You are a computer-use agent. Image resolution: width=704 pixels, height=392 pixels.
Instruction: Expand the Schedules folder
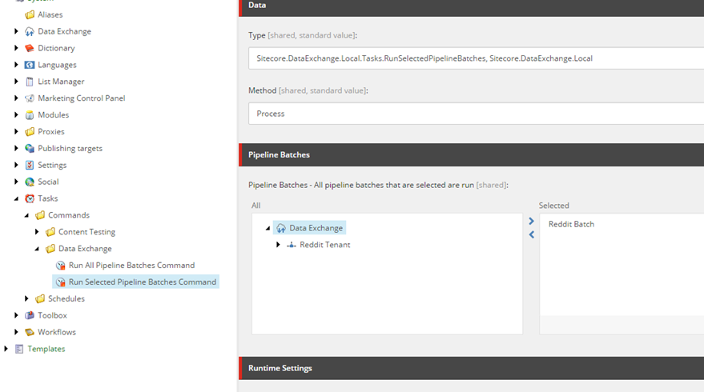point(27,298)
